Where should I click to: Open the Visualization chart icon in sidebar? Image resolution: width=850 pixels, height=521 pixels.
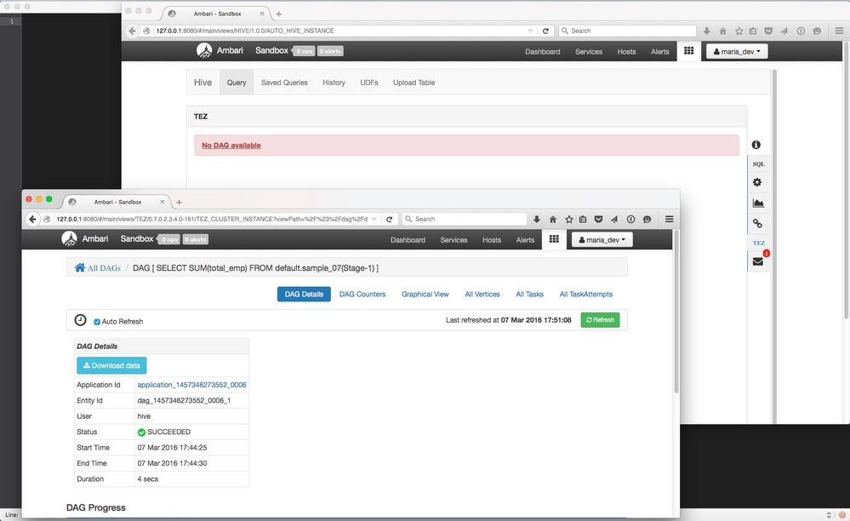758,203
